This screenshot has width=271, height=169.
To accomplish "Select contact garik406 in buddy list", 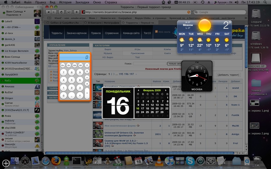I will coord(20,45).
